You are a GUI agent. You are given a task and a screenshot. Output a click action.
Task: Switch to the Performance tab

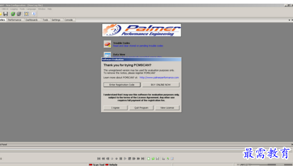click(x=15, y=20)
